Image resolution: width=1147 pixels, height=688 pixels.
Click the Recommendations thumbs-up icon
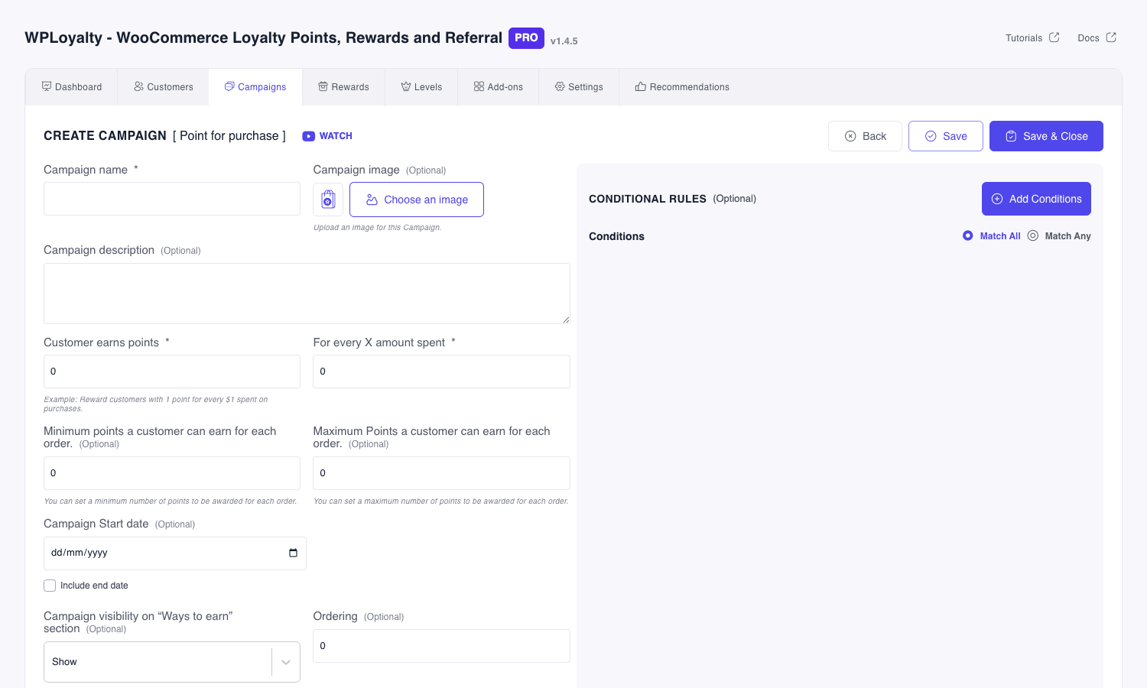(x=641, y=86)
